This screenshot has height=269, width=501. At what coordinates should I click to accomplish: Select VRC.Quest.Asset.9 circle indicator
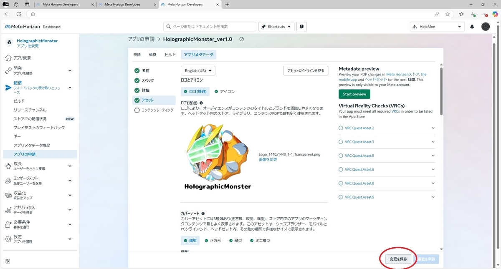coord(341,197)
